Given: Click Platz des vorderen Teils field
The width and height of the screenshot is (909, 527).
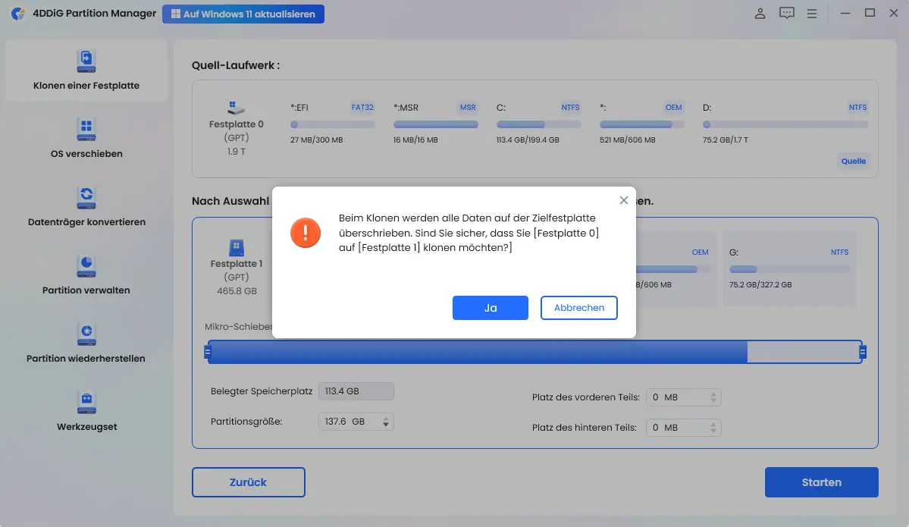Looking at the screenshot, I should pos(683,397).
